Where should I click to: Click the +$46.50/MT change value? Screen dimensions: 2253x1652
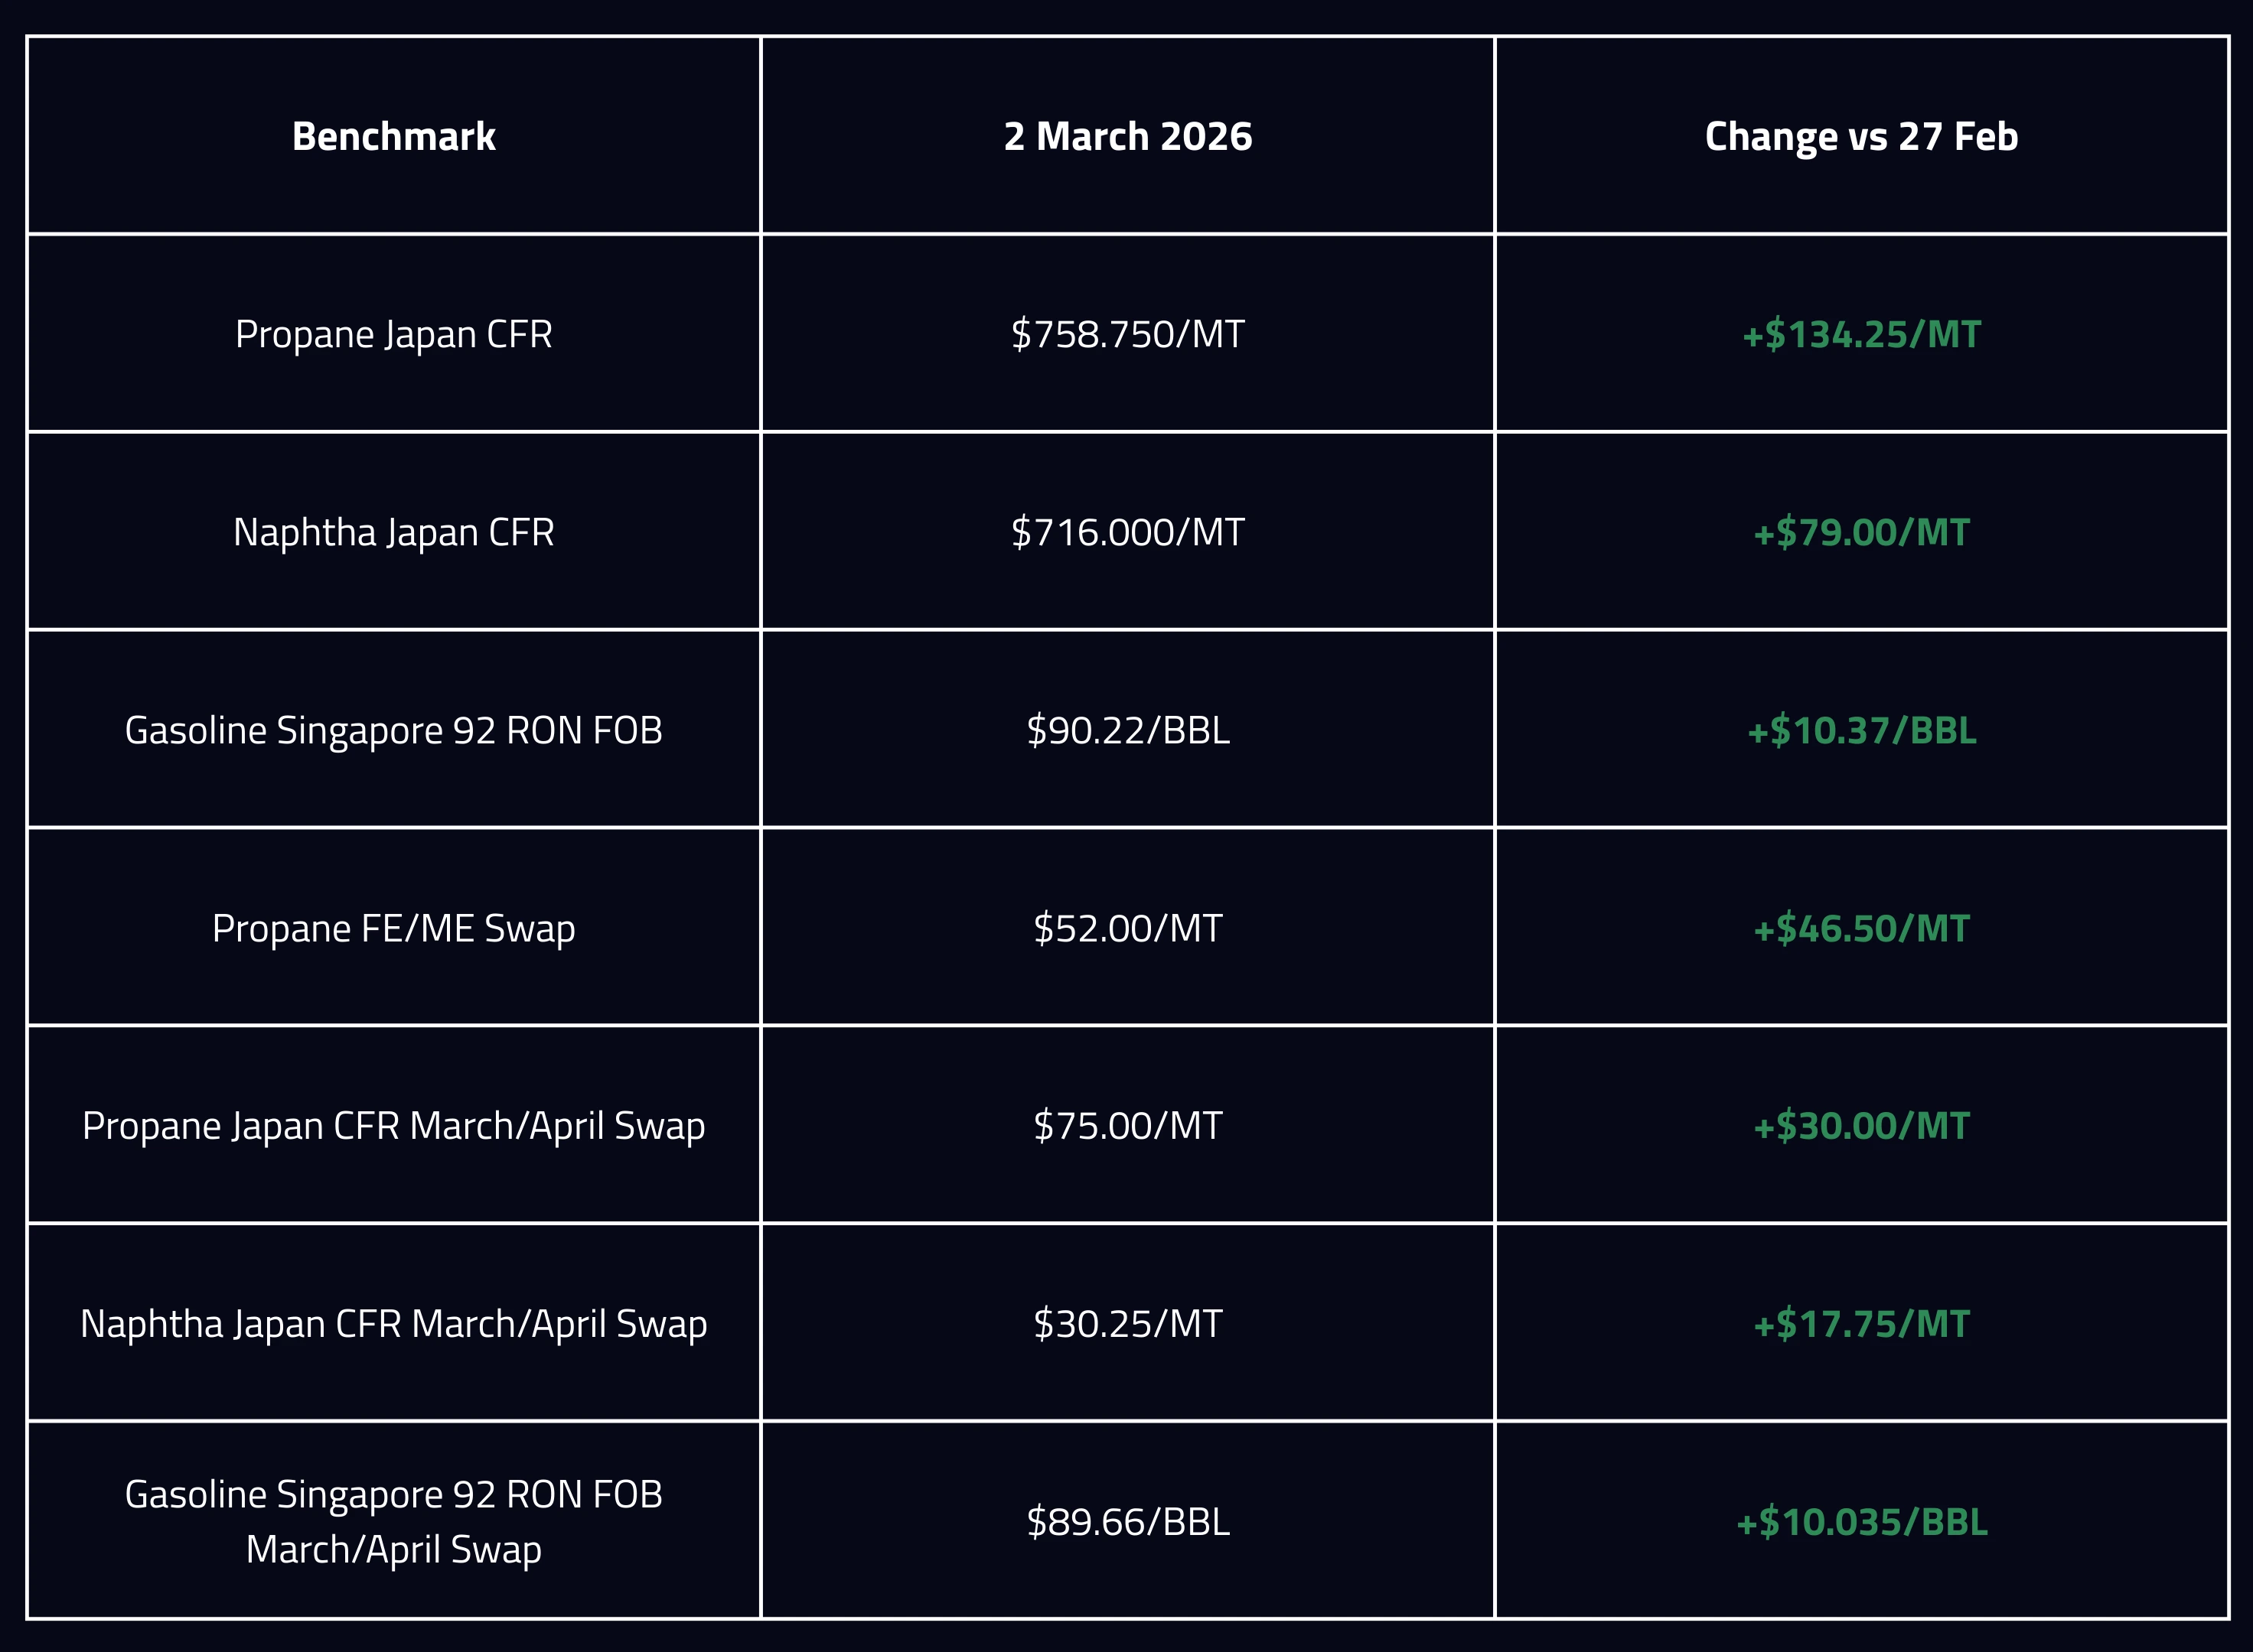click(1861, 928)
